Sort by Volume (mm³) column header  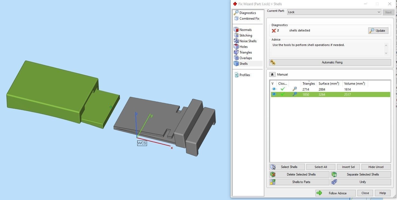pyautogui.click(x=355, y=84)
